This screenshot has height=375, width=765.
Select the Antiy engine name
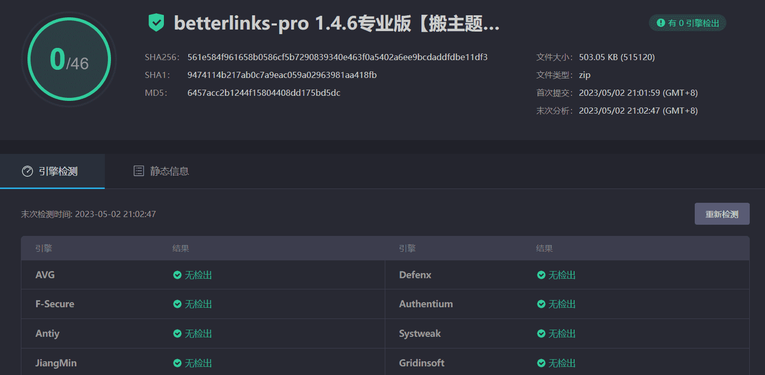tap(47, 334)
